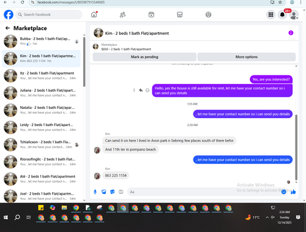The height and width of the screenshot is (232, 306).
Task: Open the Marketplace storefront icon in navigation
Action: [180, 15]
